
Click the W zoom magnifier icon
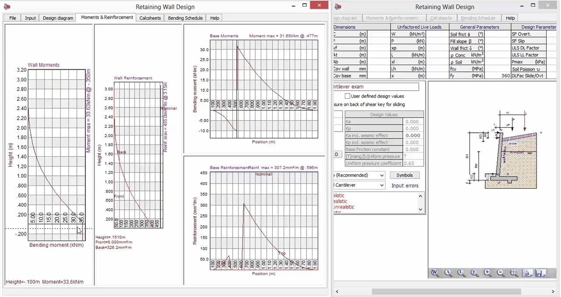click(435, 273)
